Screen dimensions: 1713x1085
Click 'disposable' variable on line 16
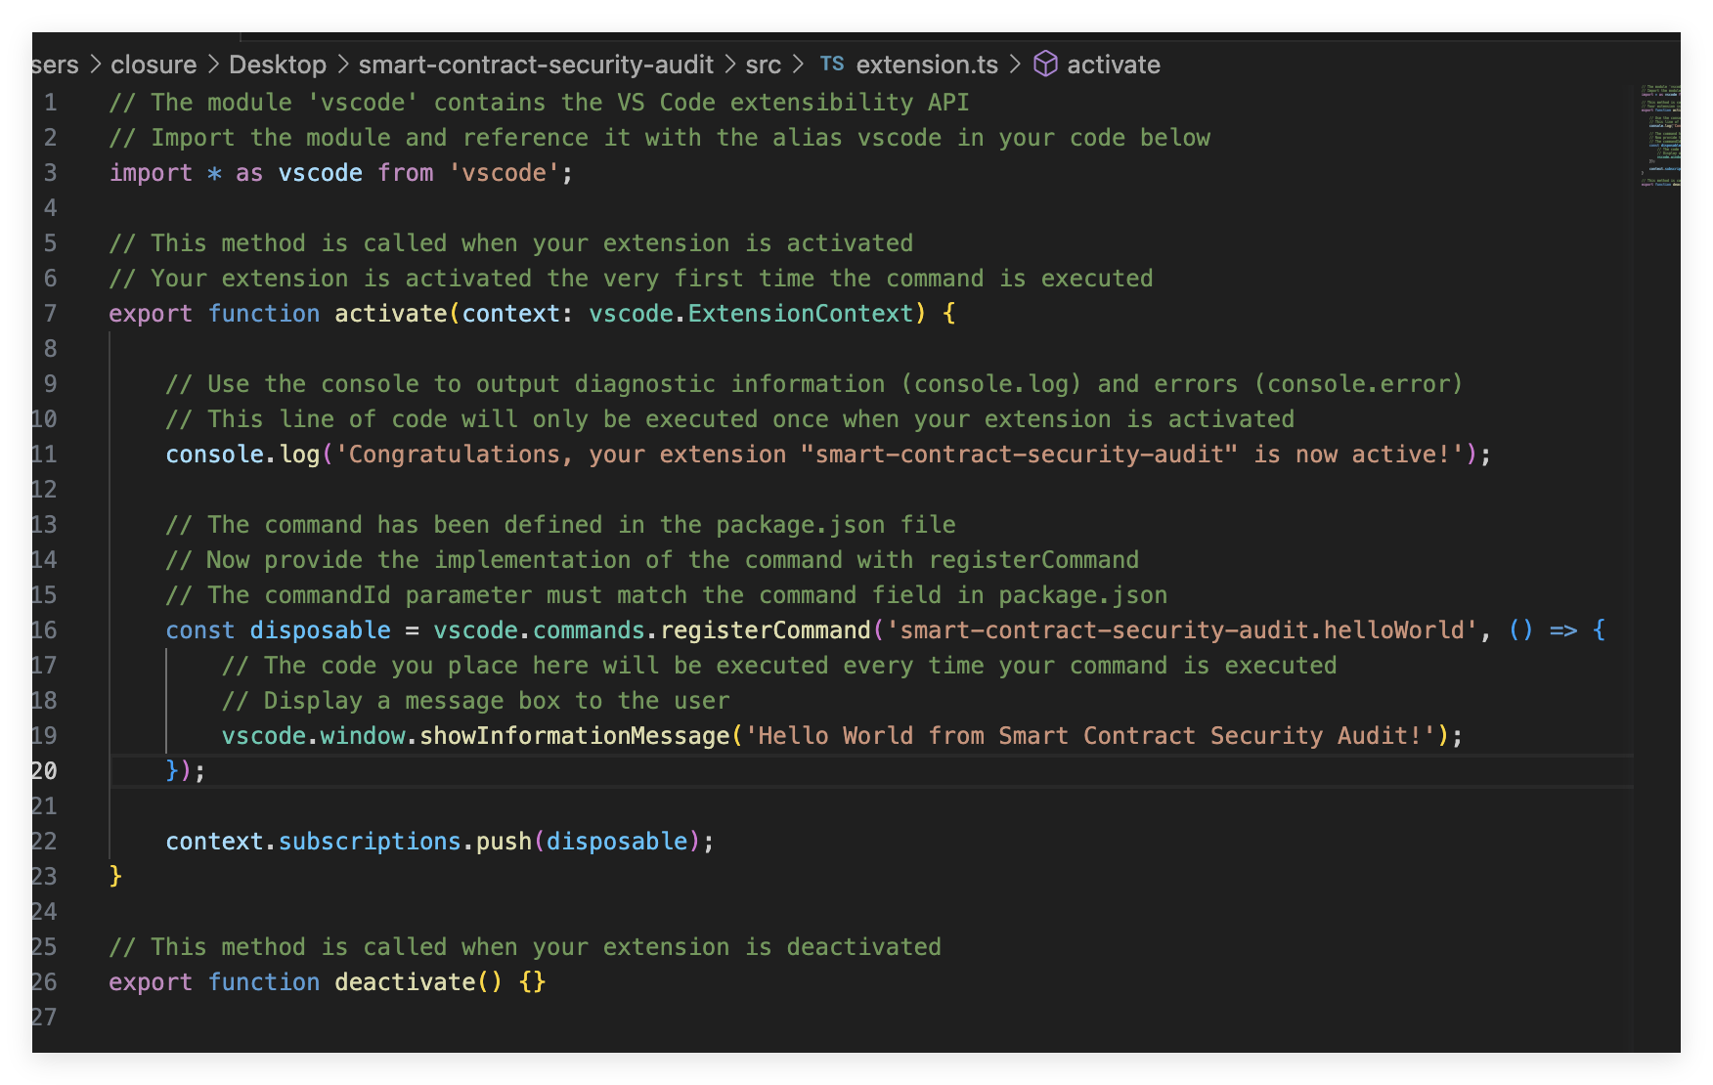[320, 630]
